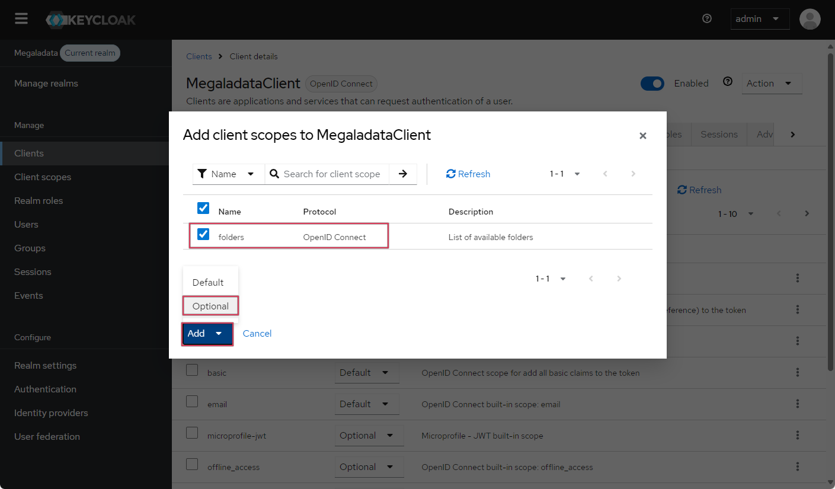The image size is (835, 489).
Task: Open the admin user dropdown
Action: (x=760, y=19)
